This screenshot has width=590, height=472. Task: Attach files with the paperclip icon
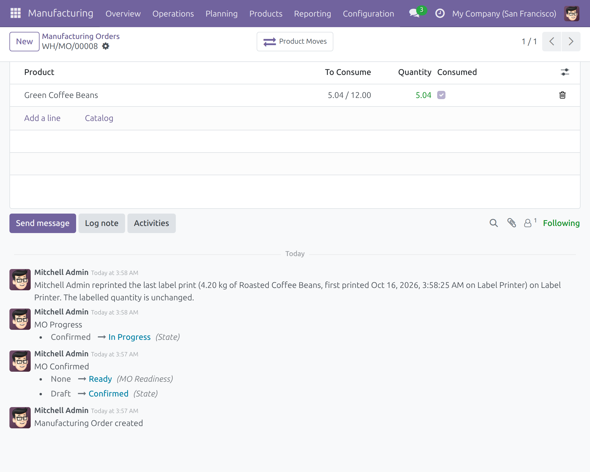512,223
